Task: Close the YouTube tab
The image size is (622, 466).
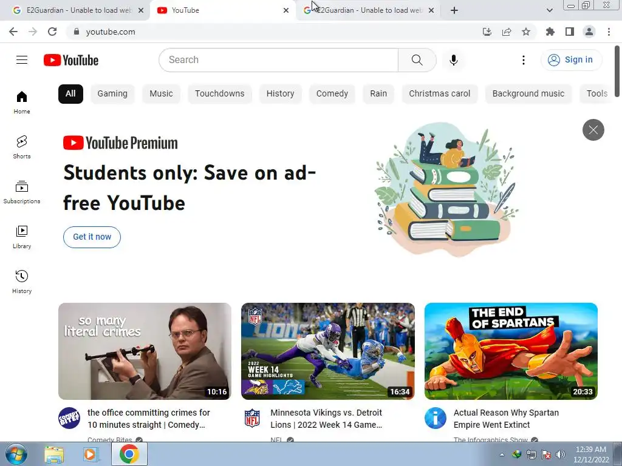Action: (286, 10)
